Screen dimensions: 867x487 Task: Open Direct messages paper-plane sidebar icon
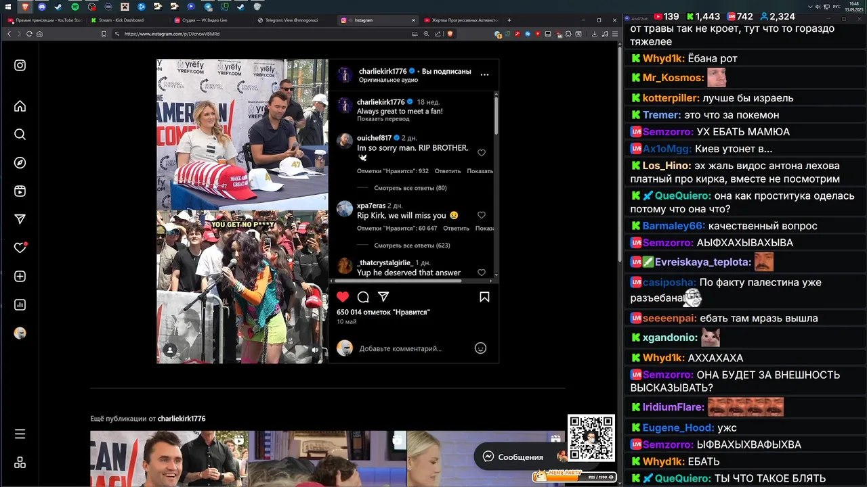20,219
